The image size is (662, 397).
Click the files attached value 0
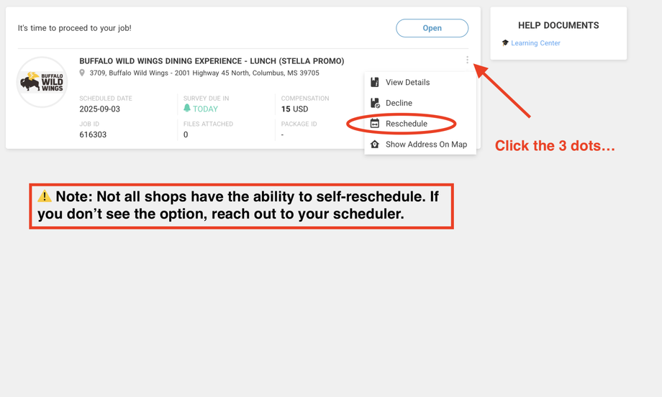[186, 134]
